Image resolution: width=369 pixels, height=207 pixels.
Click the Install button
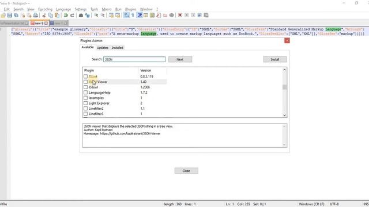tap(275, 59)
